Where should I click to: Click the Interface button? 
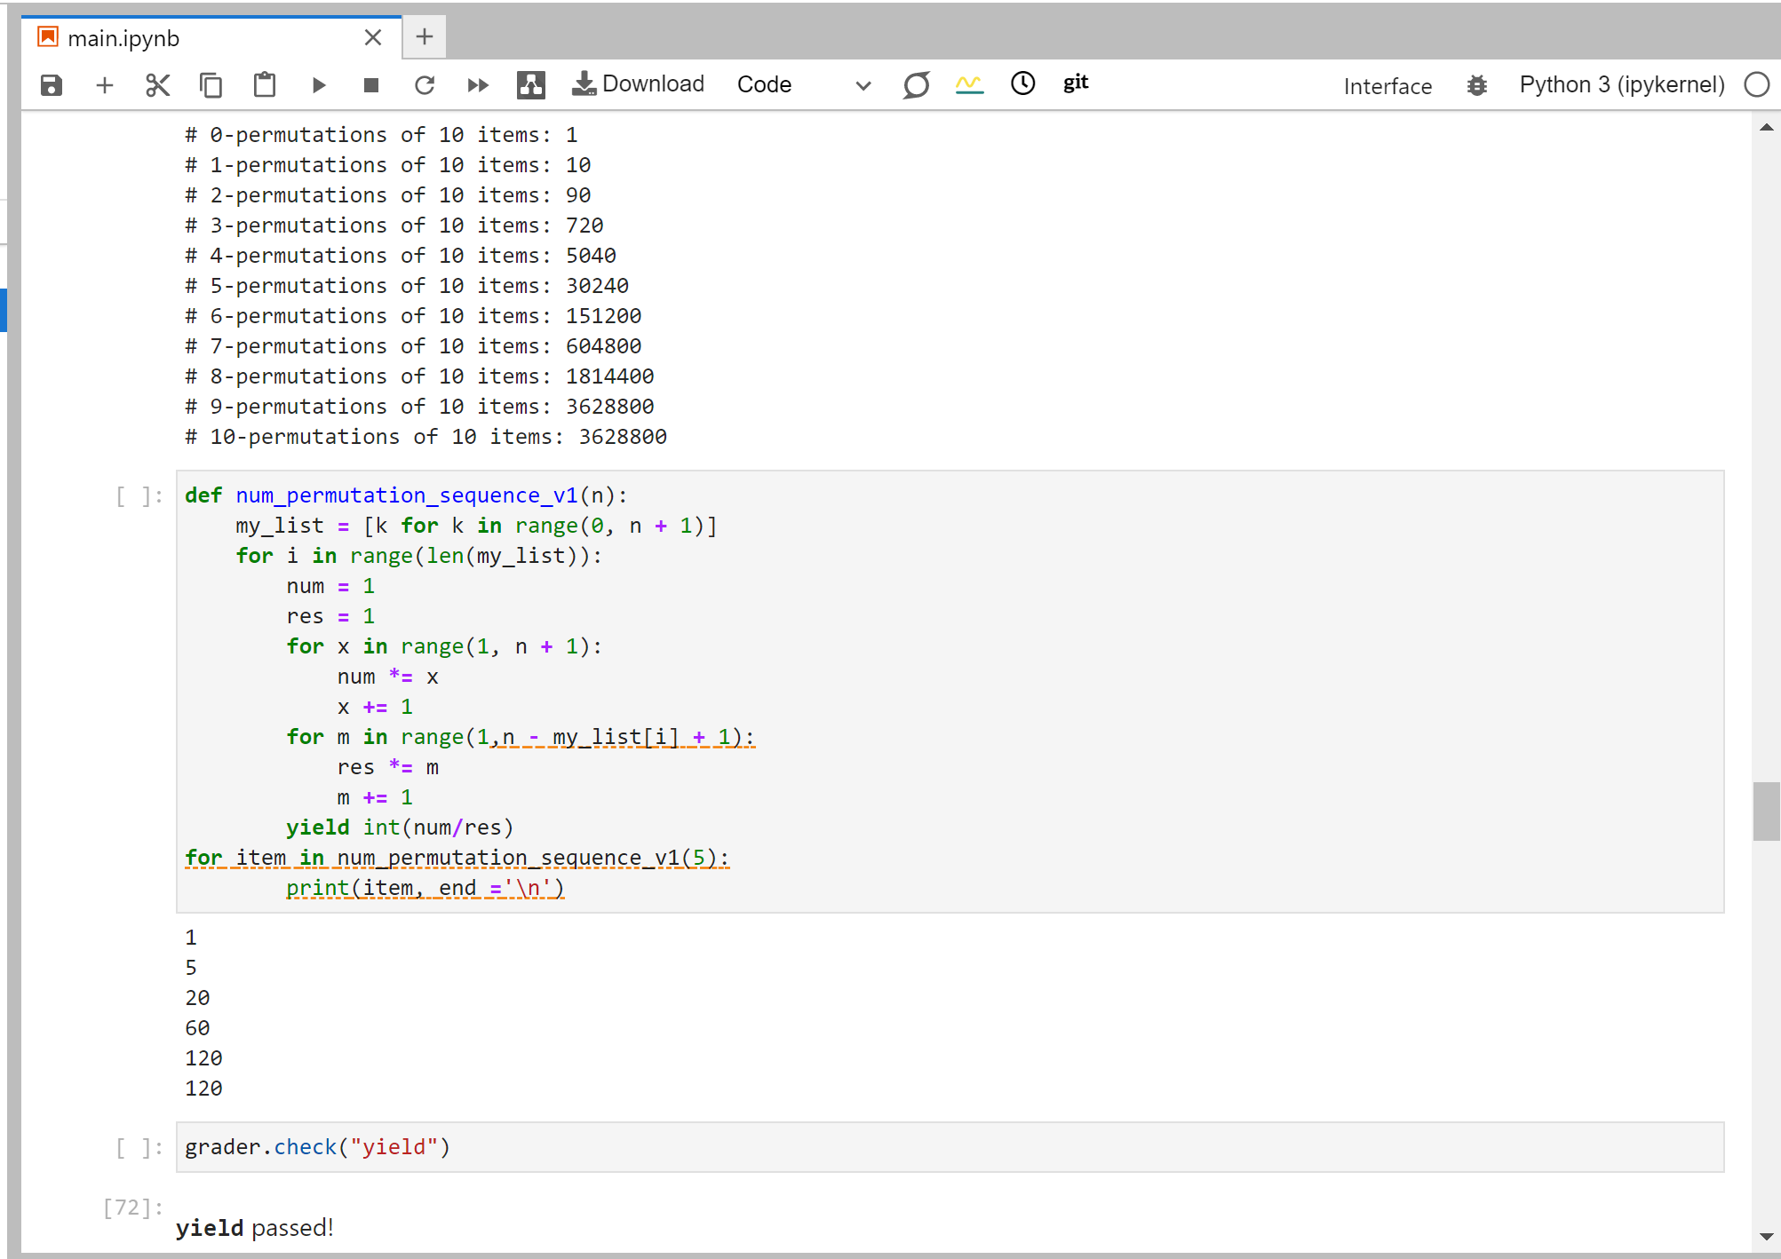pyautogui.click(x=1387, y=86)
